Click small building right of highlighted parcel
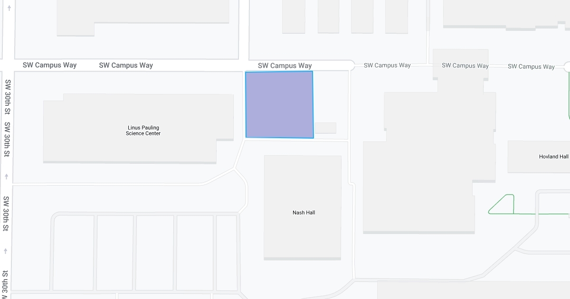570x299 pixels. click(325, 128)
